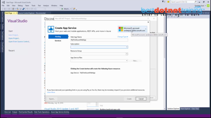Open Solution Explorer window options dropdown arrow

coord(204,13)
